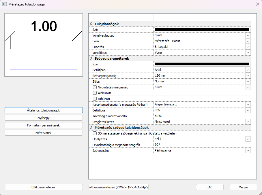Viewport: 262px width, 195px height.
Task: Switch to Általános tulajdonságok page
Action: coord(44,110)
